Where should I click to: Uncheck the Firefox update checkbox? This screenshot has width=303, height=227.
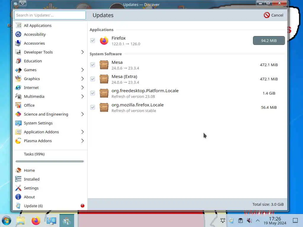coord(93,40)
